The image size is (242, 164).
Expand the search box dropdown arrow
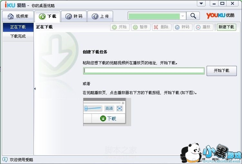tap(183, 16)
